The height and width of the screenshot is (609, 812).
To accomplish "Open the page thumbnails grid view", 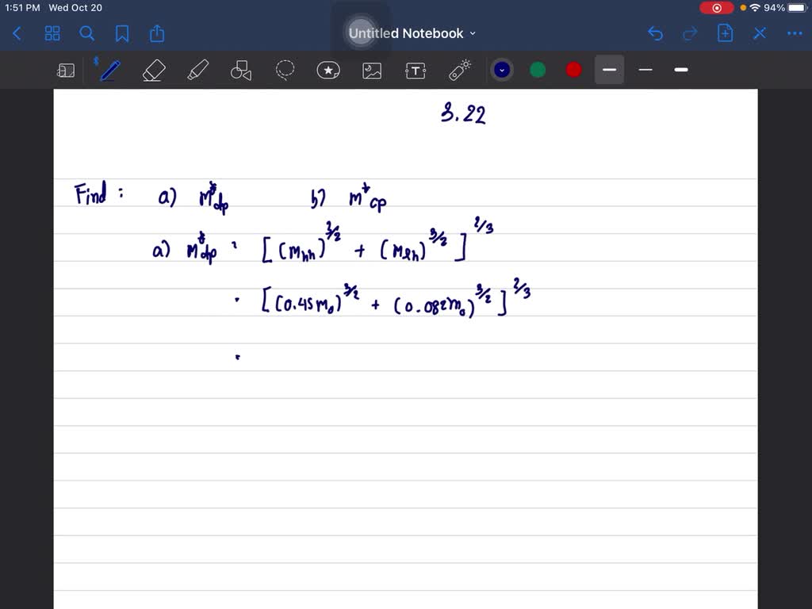I will pos(52,33).
